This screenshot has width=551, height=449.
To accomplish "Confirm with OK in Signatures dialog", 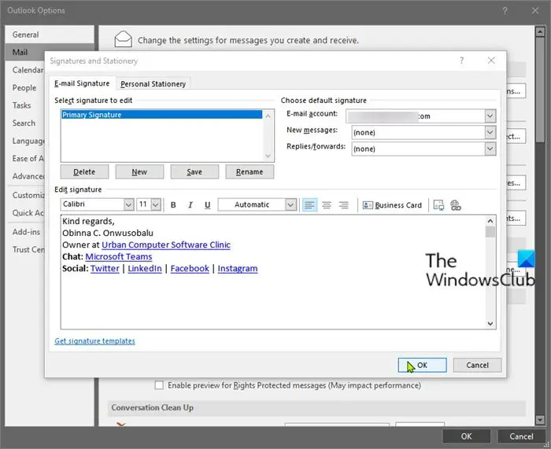I will tap(422, 365).
